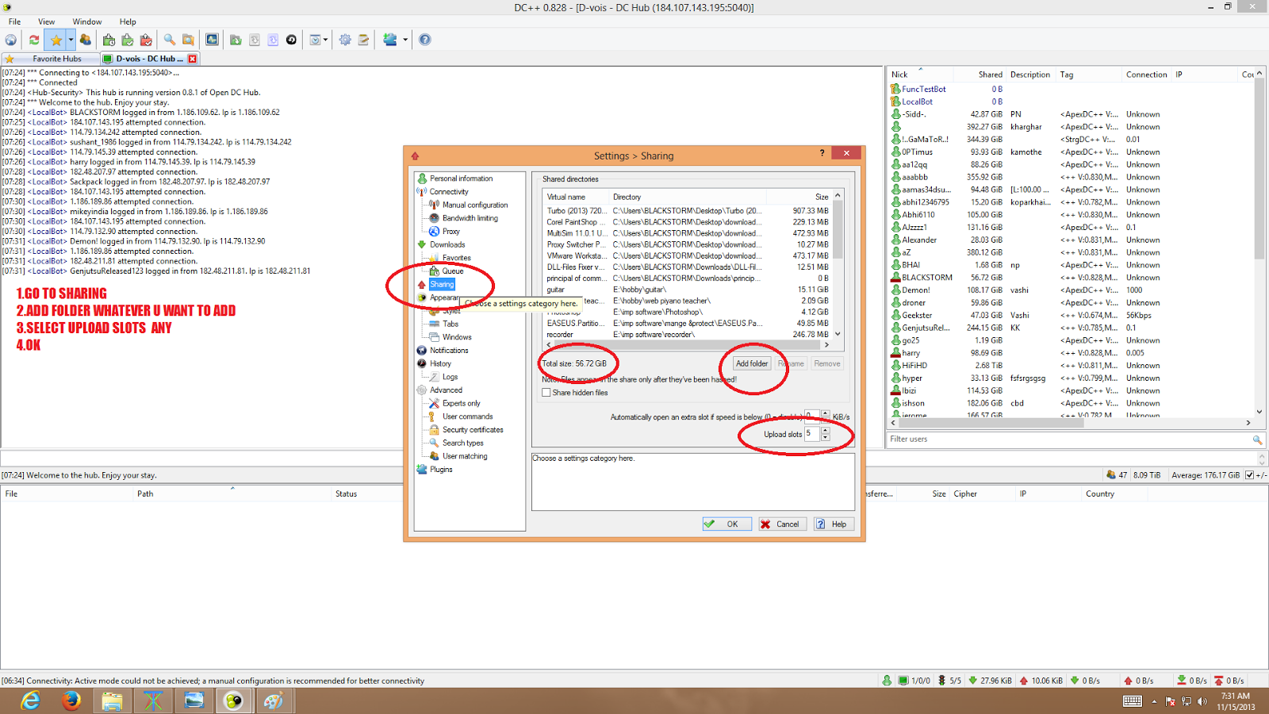Click the question-mark help icon in Settings title bar
The height and width of the screenshot is (714, 1269).
(822, 153)
